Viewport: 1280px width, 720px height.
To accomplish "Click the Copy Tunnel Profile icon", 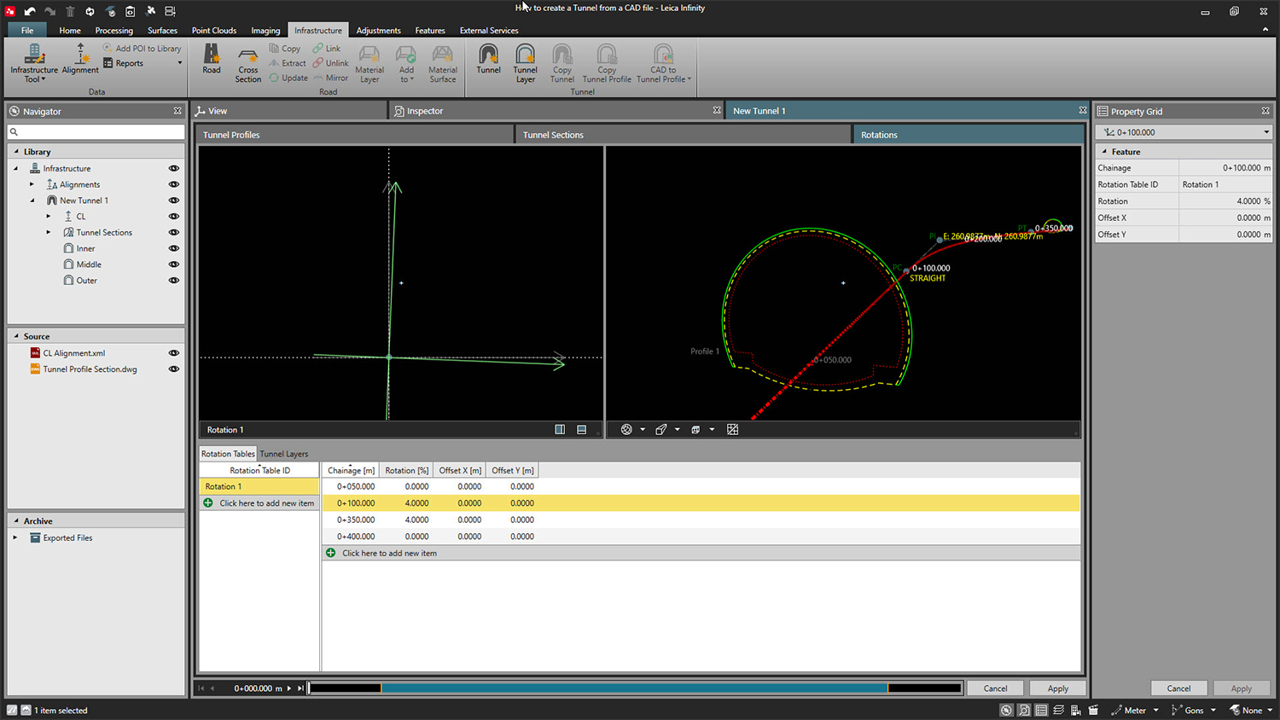I will tap(607, 61).
